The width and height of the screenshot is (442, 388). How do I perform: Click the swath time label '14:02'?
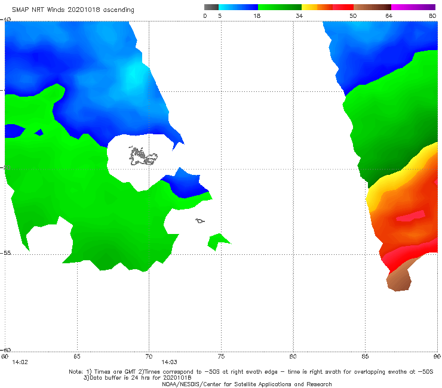20,362
